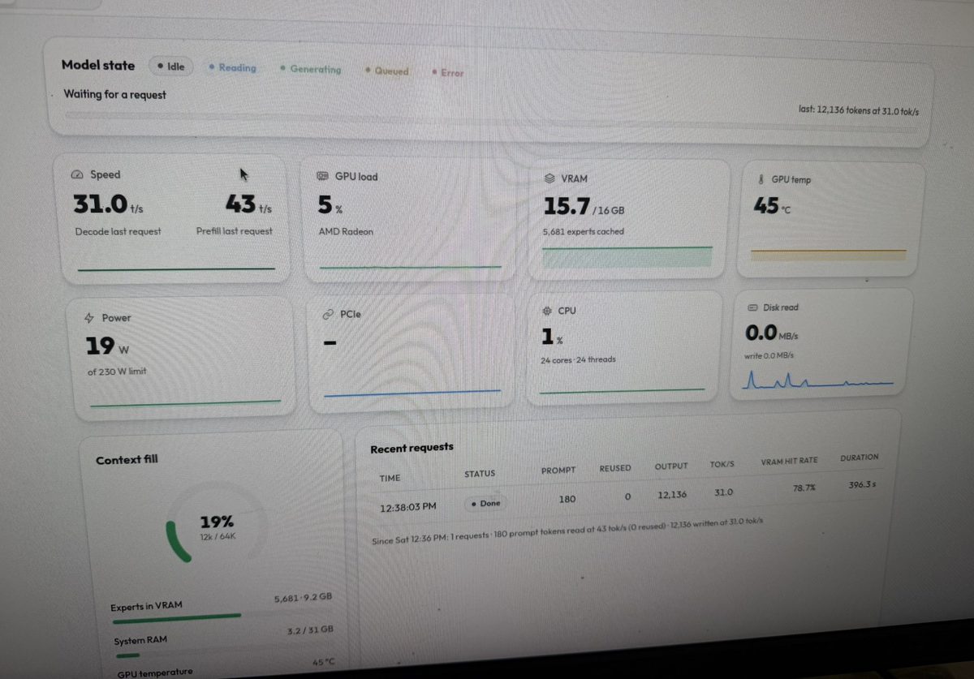Click the Disk read sparkline chart
974x679 pixels.
pyautogui.click(x=819, y=380)
